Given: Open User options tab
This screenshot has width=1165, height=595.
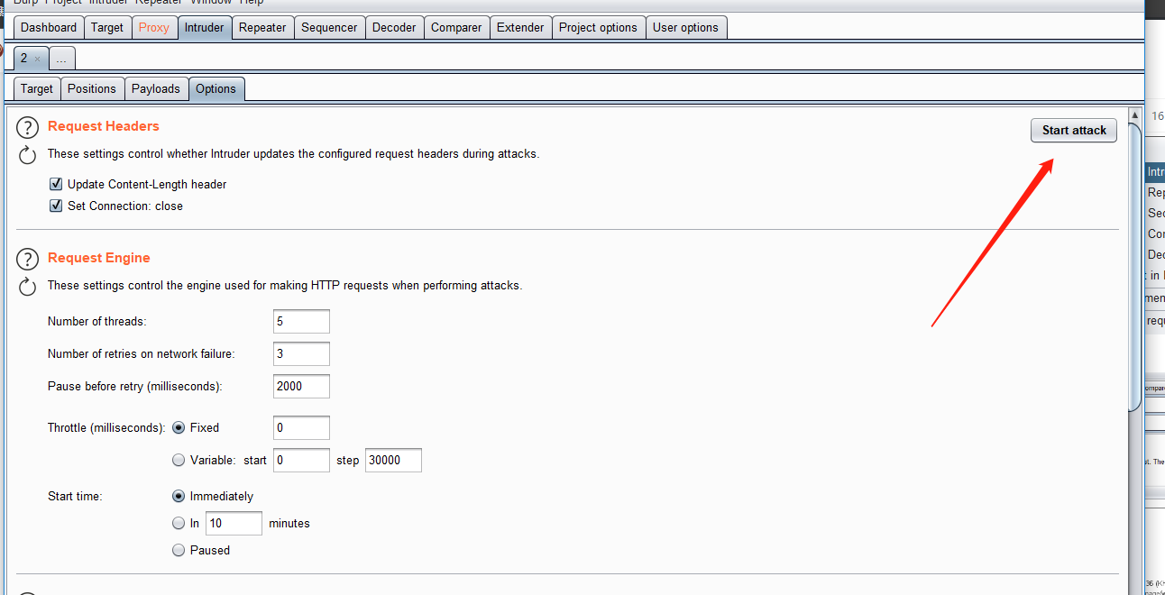Looking at the screenshot, I should pyautogui.click(x=685, y=27).
